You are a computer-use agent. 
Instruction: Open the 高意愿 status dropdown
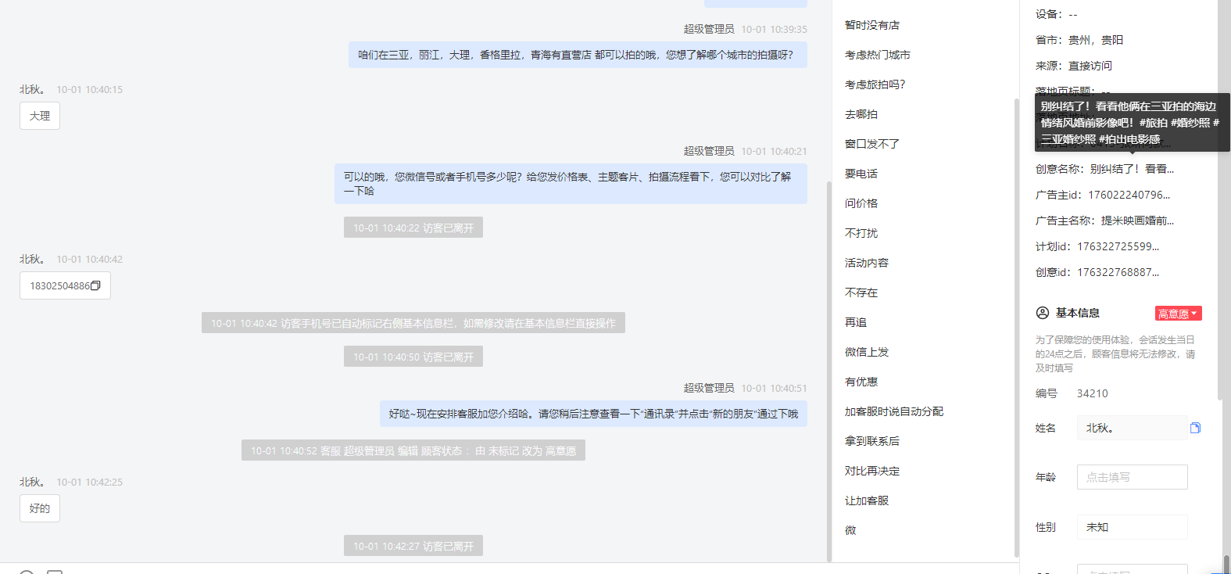click(x=1178, y=314)
